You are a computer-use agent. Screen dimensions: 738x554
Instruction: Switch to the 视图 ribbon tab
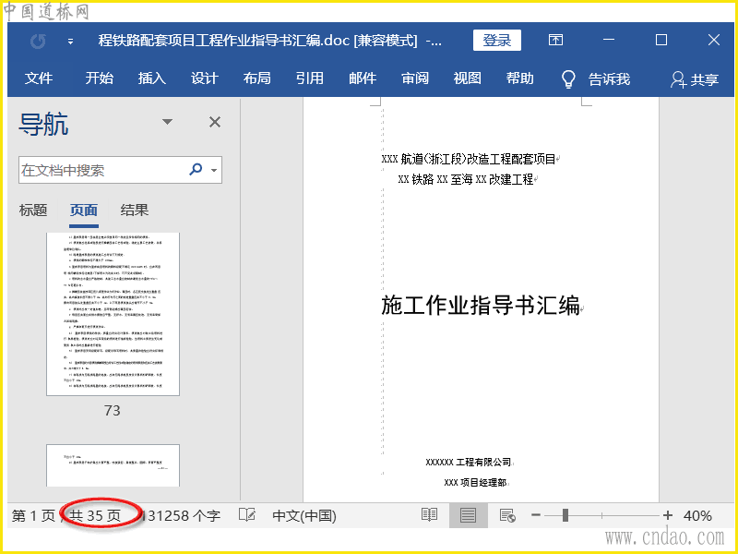(x=468, y=78)
